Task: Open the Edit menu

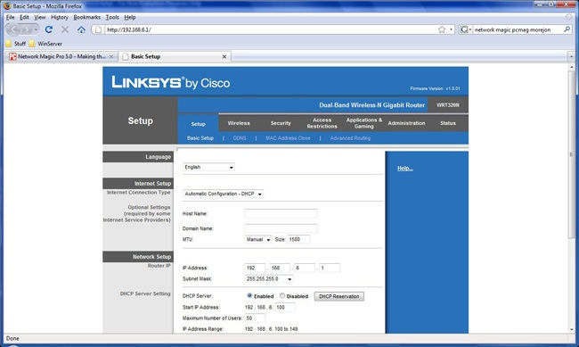Action: (x=24, y=17)
